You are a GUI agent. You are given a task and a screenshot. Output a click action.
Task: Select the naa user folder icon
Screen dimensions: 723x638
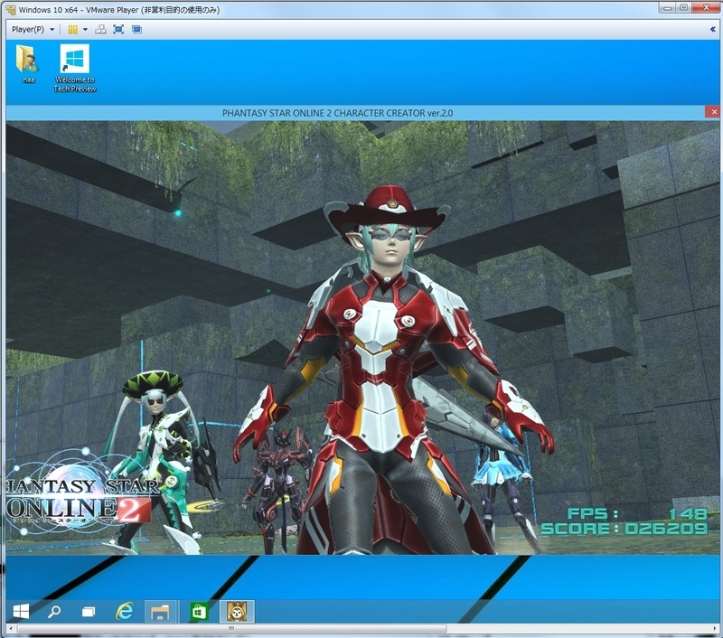tap(28, 63)
